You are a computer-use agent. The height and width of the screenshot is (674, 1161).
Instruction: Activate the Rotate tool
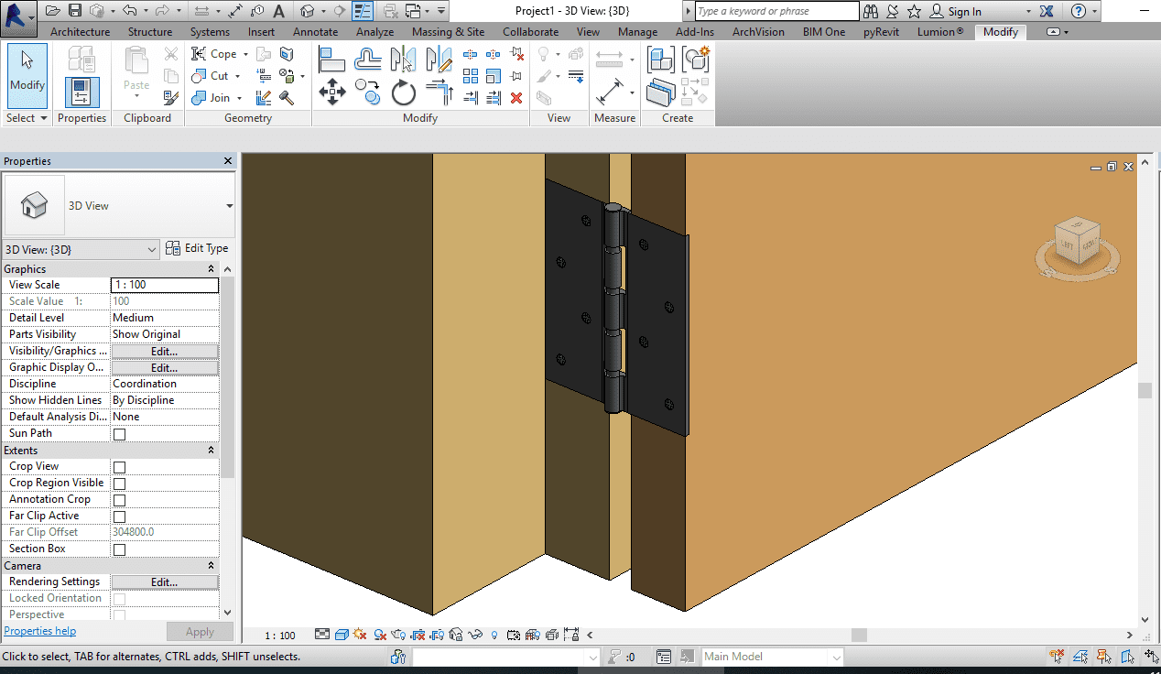tap(404, 92)
